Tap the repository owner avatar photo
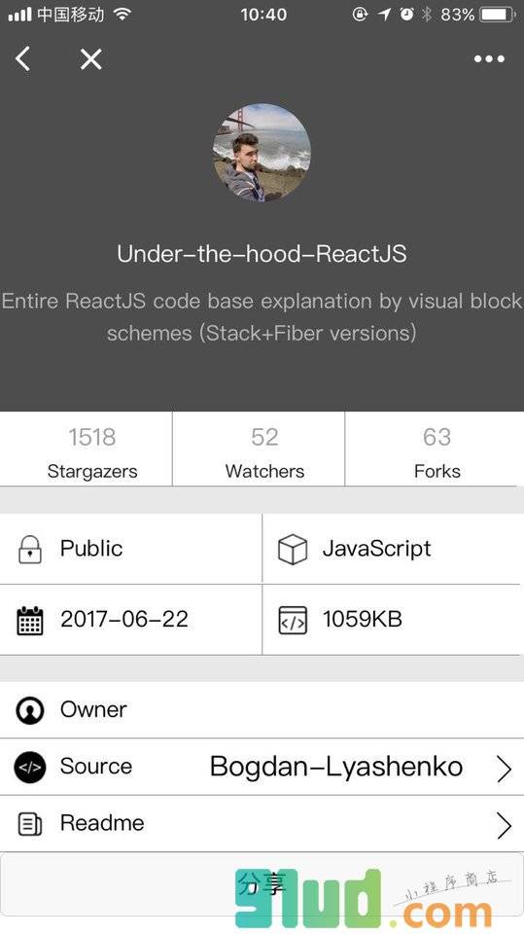Viewport: 524px width, 934px height. [x=262, y=153]
